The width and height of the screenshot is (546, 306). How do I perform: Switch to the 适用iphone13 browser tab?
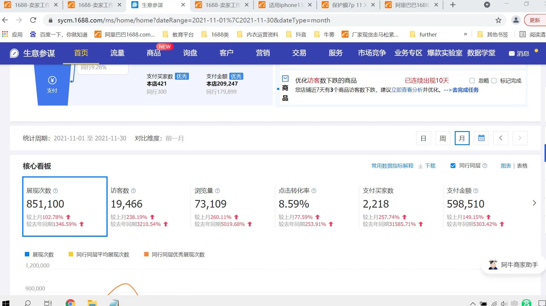(285, 5)
